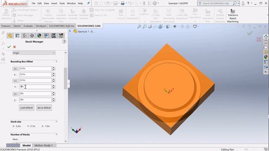The width and height of the screenshot is (269, 151).
Task: Open the File menu
Action: click(x=34, y=3)
